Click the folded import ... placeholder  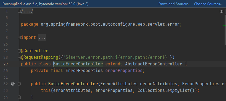(42, 38)
